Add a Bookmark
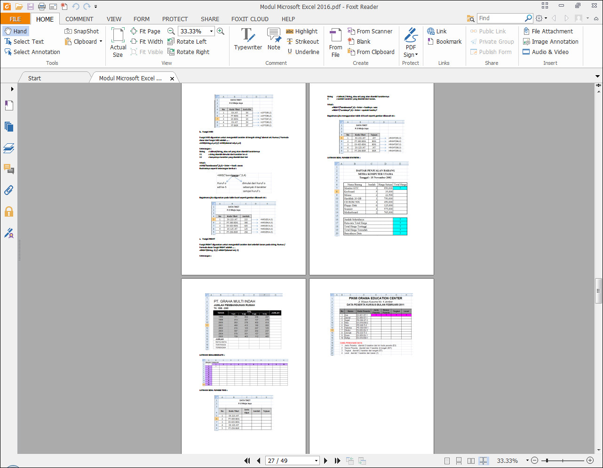Image resolution: width=603 pixels, height=468 pixels. point(444,41)
